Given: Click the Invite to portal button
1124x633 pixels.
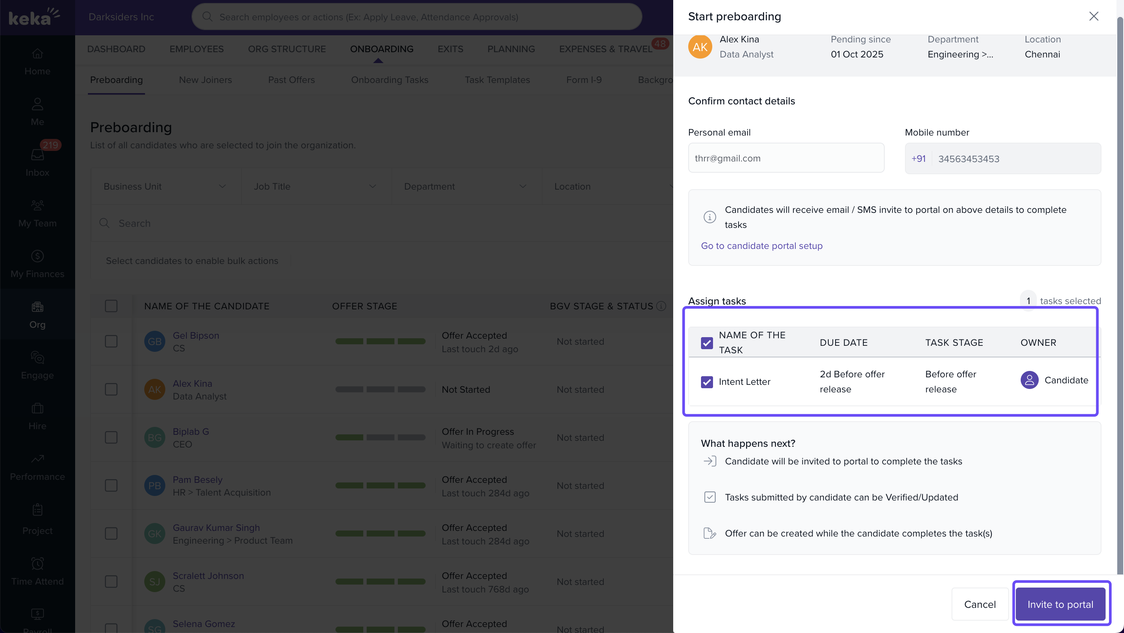Looking at the screenshot, I should 1060,604.
